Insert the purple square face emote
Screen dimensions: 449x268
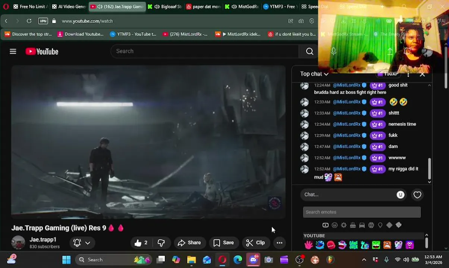pos(410,245)
